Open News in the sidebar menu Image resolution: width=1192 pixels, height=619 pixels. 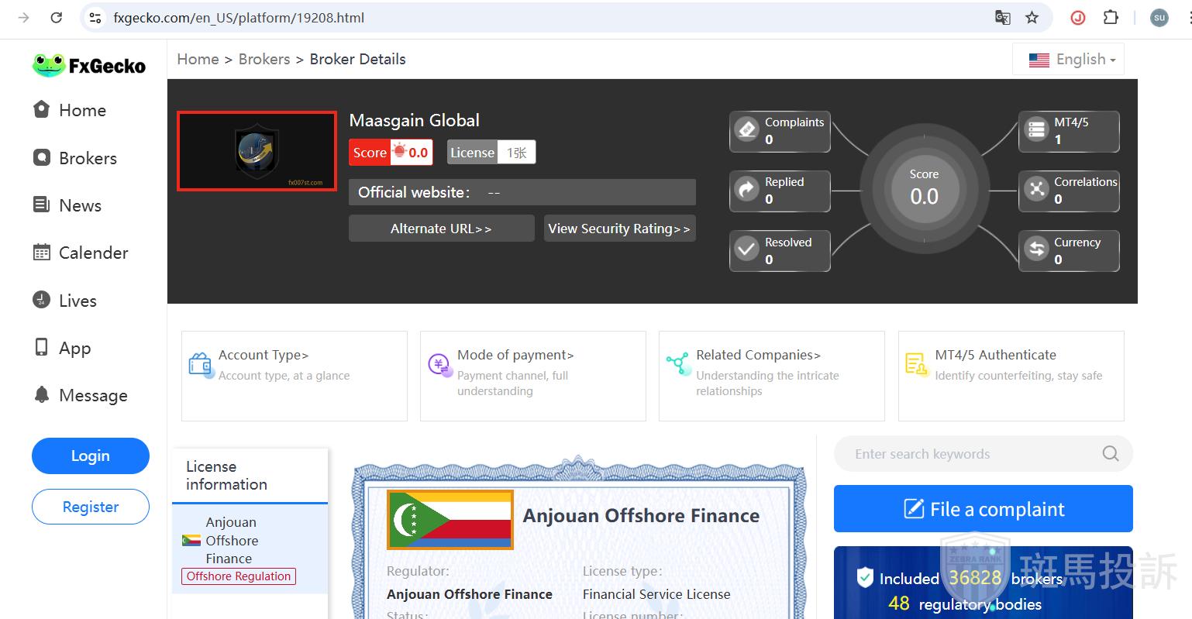coord(80,205)
